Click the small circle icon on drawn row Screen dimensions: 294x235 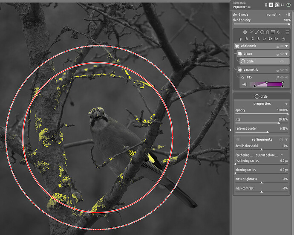click(x=277, y=55)
